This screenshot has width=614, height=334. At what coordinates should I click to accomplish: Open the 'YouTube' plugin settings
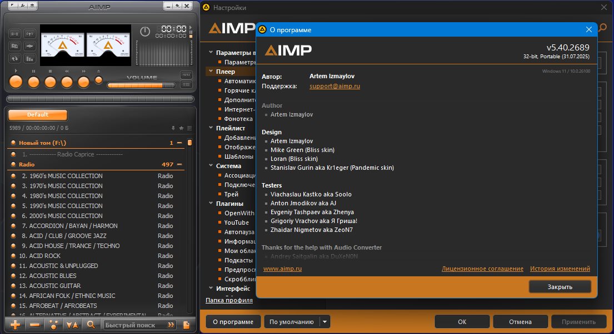[237, 222]
